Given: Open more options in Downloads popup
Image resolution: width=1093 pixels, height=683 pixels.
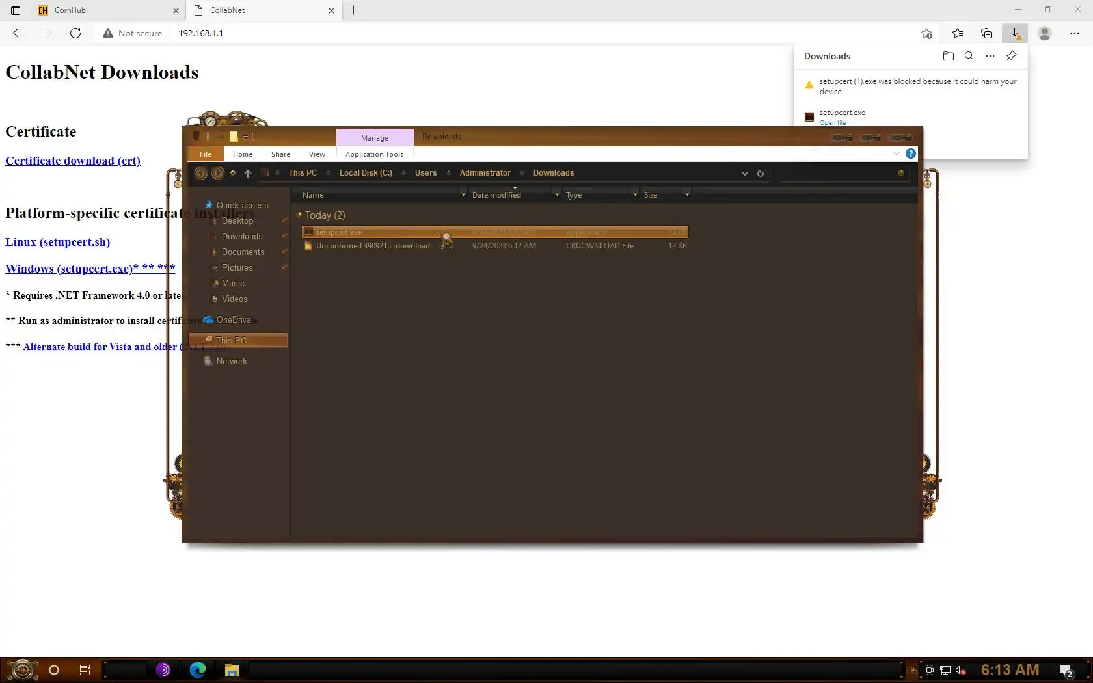Looking at the screenshot, I should [990, 56].
